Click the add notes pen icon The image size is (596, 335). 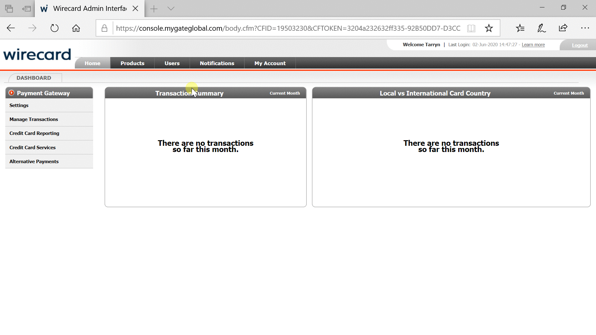click(542, 28)
